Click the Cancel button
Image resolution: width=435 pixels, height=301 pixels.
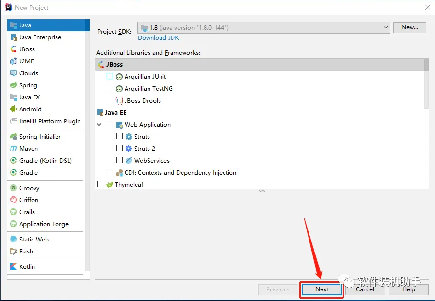[x=365, y=289]
